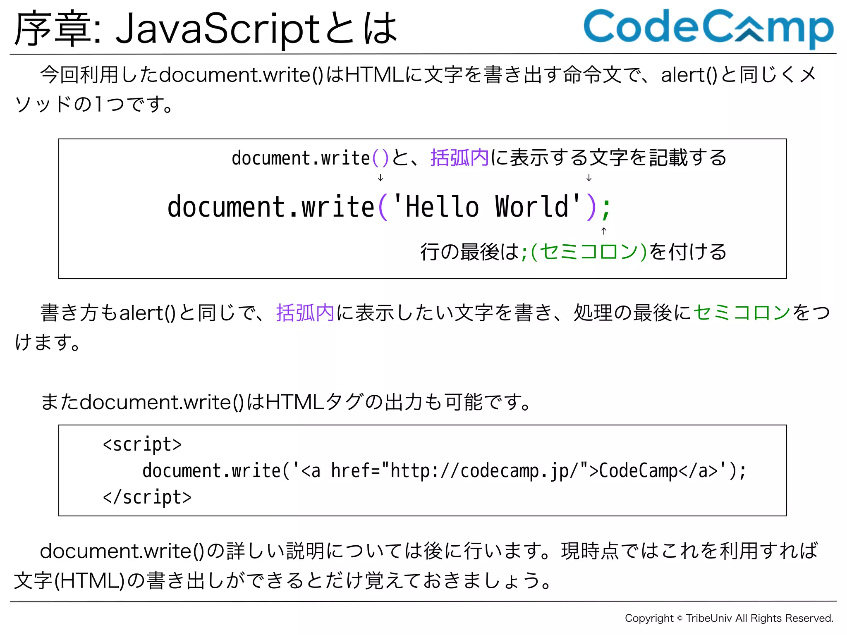Screen dimensions: 847x635
Task: Click the code line with href="http://codecamp.jp/"
Action: pyautogui.click(x=444, y=471)
